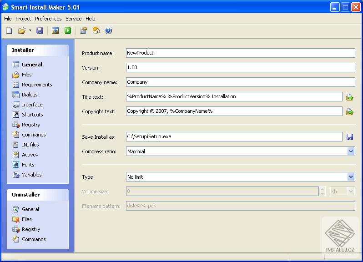Expand the Compress ratio dropdown

350,151
